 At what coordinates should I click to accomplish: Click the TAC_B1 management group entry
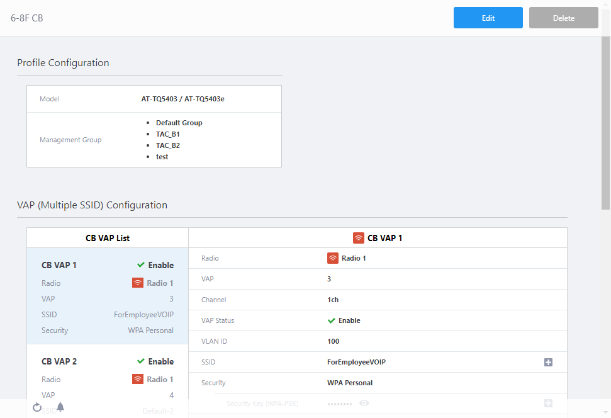[x=168, y=134]
